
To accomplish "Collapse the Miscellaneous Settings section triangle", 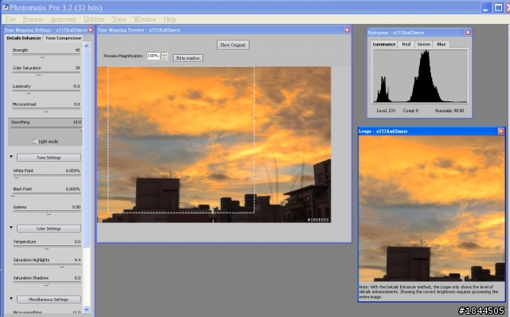I will pos(11,299).
